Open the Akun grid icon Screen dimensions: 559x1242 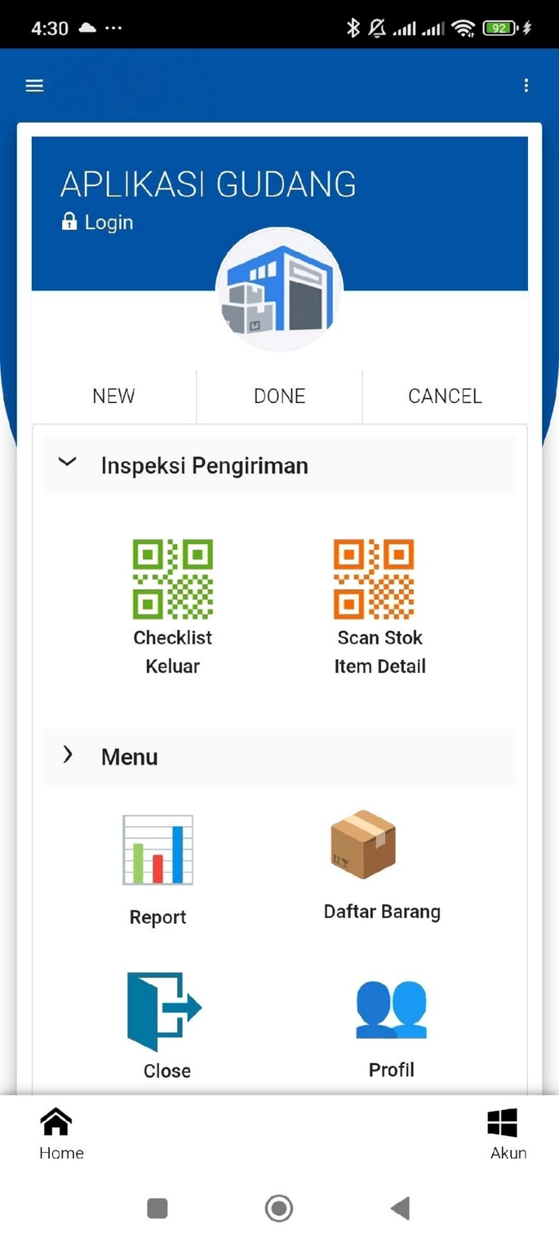502,1122
